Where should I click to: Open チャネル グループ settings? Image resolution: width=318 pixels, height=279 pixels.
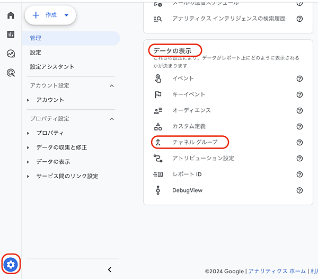click(195, 142)
